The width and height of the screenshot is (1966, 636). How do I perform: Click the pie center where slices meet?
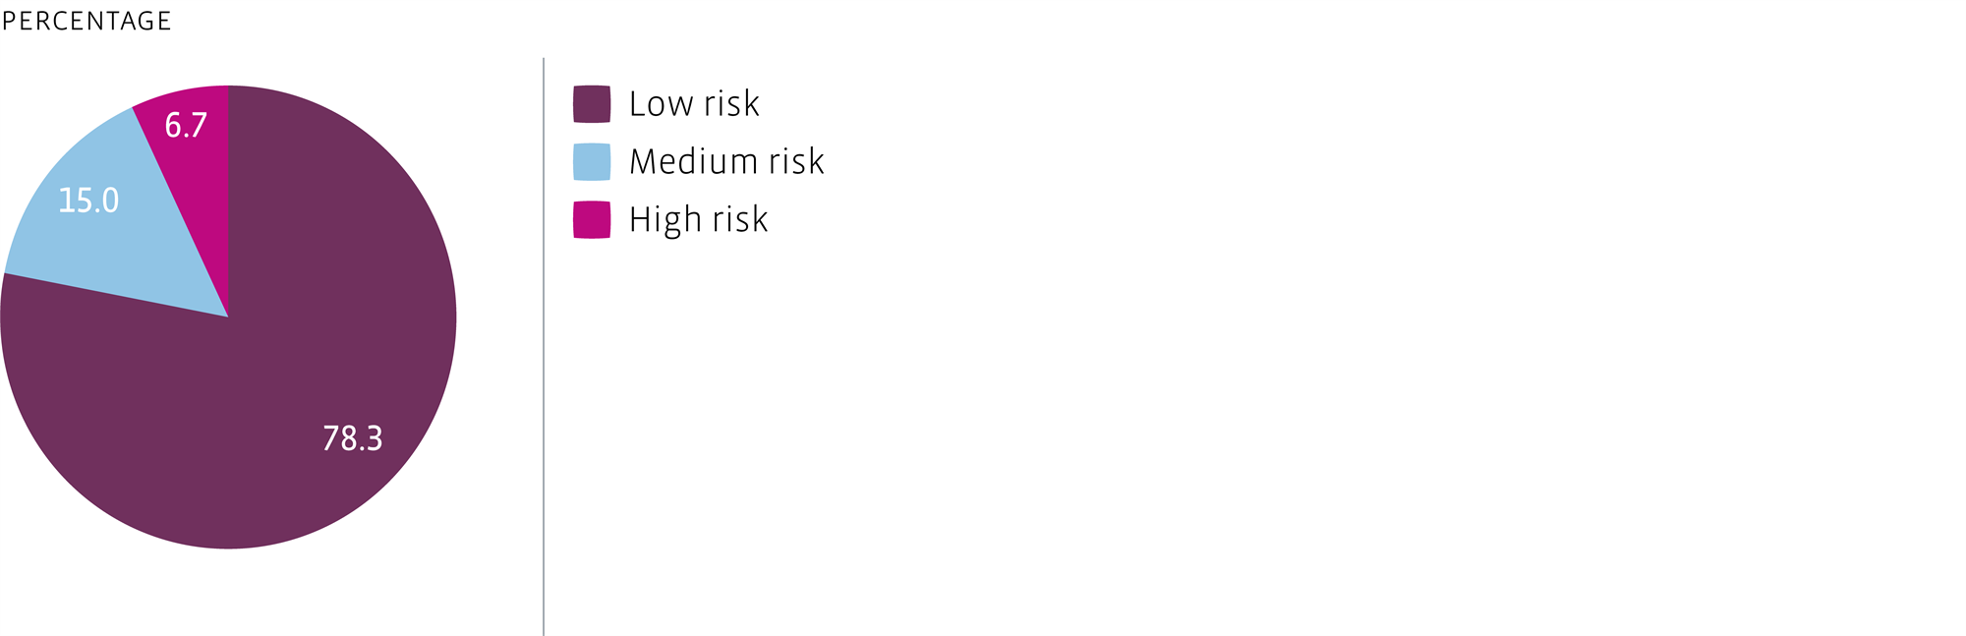coord(228,317)
